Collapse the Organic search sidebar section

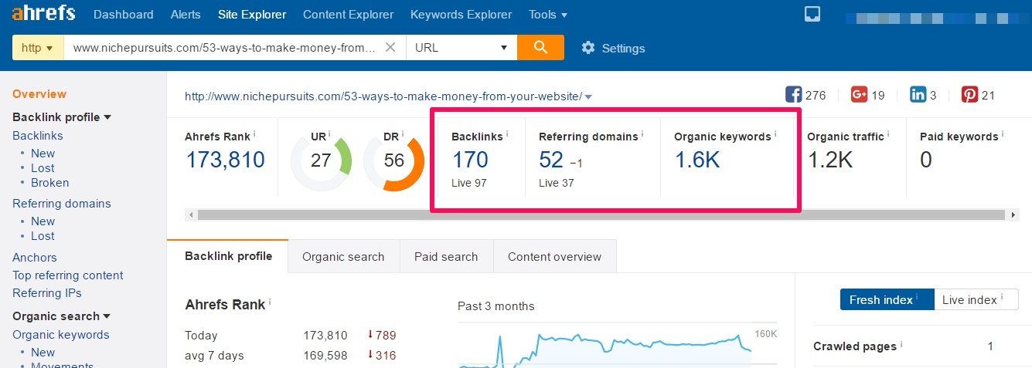coord(107,316)
